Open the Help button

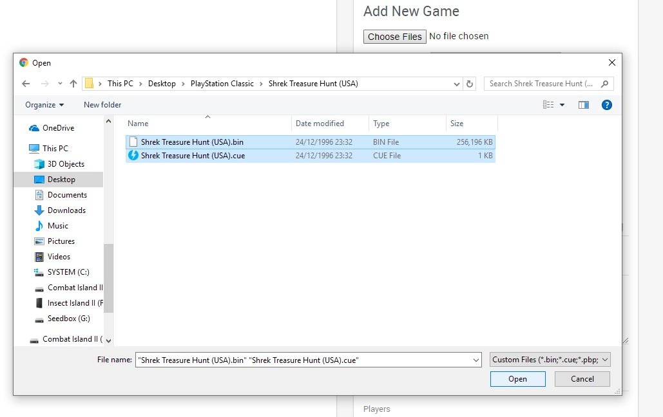point(607,105)
